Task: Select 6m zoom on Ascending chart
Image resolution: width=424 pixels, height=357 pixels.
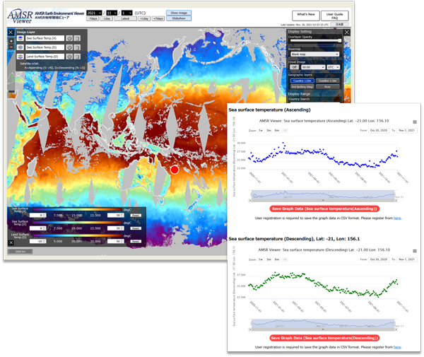Action: click(277, 130)
